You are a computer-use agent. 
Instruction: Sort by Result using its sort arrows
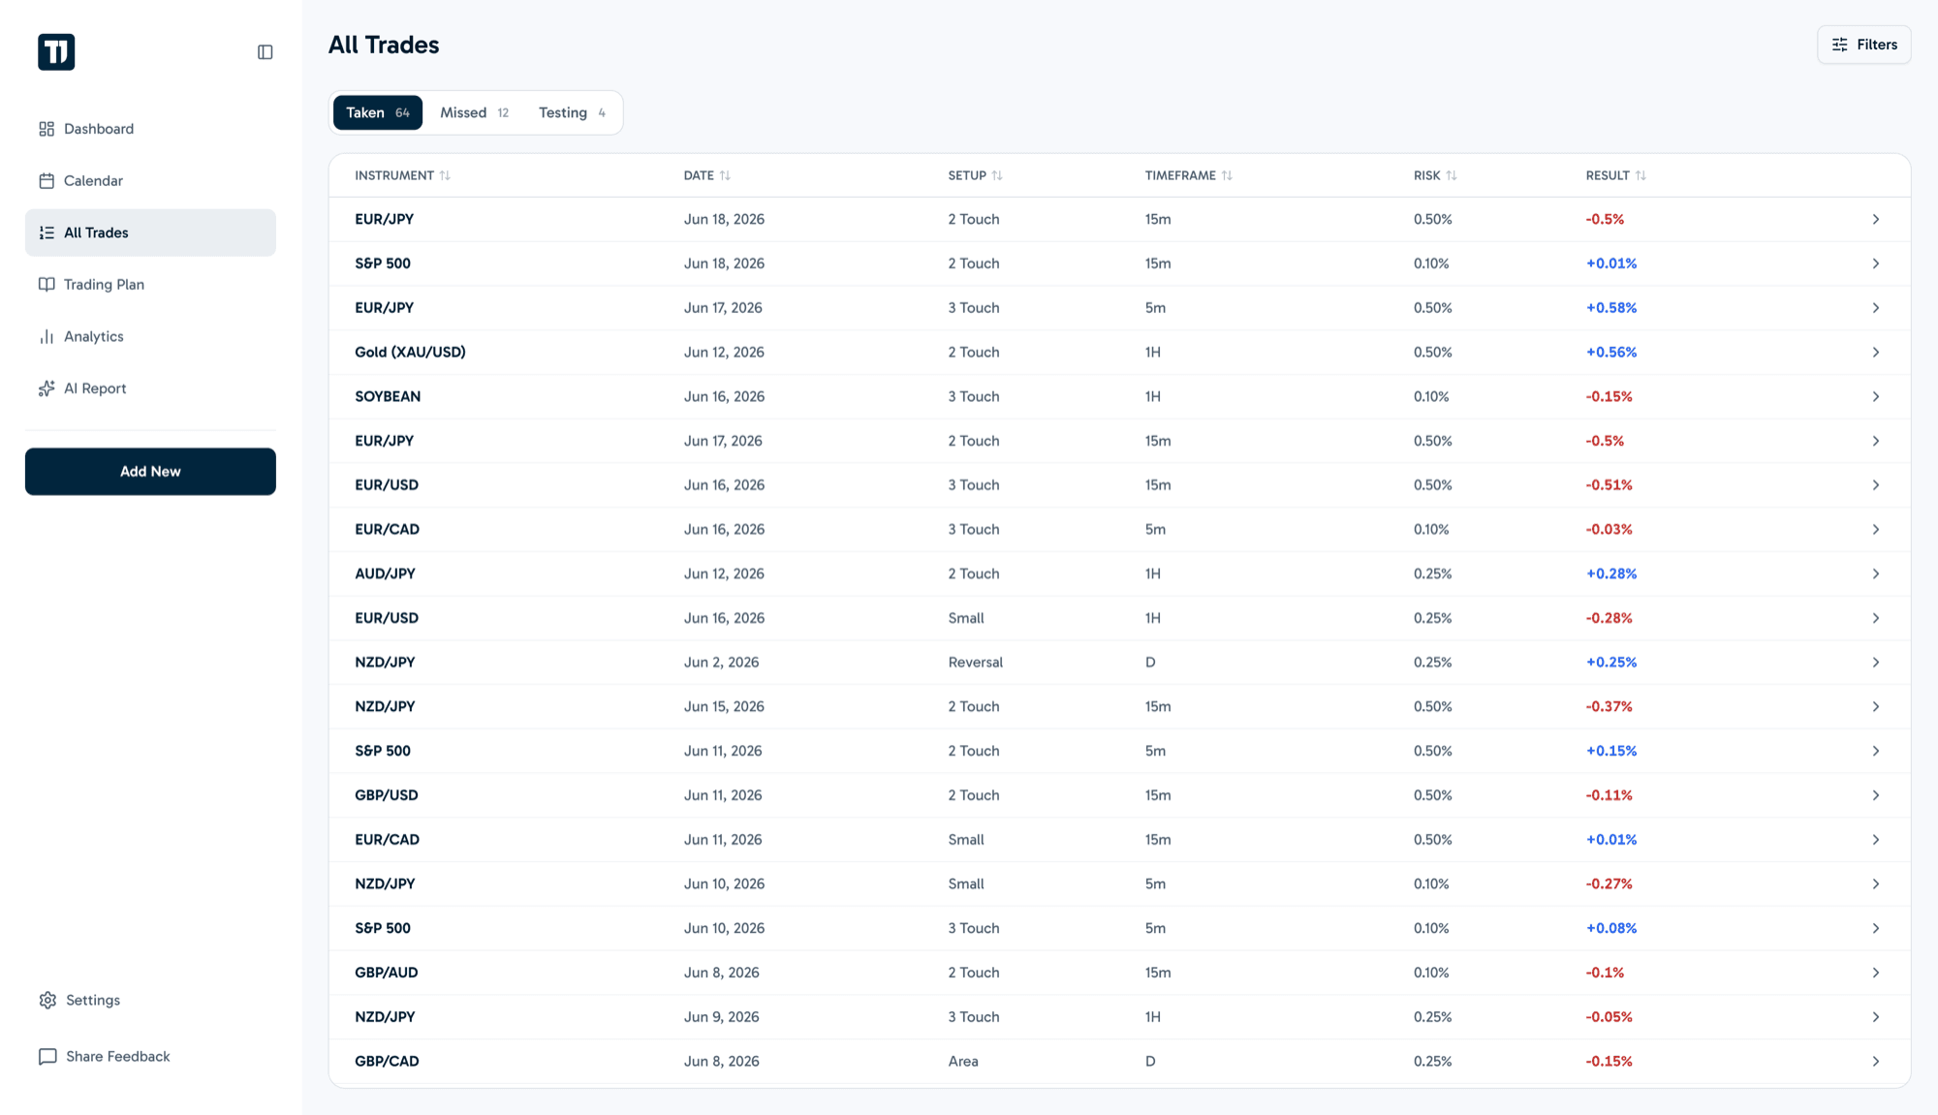click(x=1641, y=175)
